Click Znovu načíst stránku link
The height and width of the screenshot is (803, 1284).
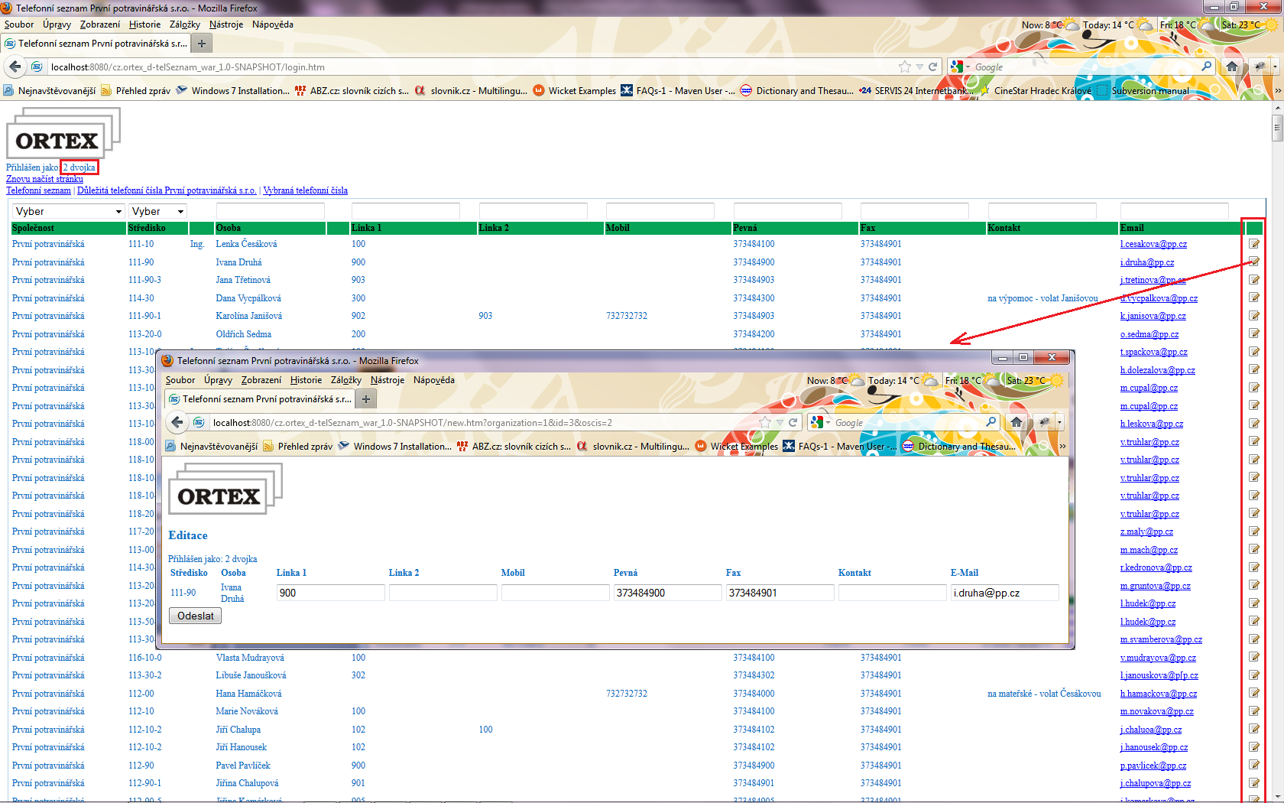44,179
